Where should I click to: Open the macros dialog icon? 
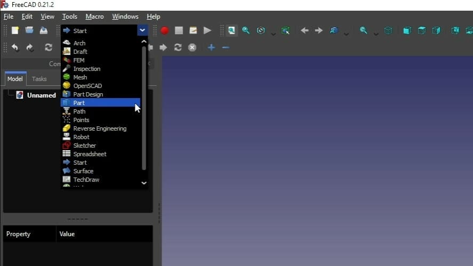coord(193,30)
